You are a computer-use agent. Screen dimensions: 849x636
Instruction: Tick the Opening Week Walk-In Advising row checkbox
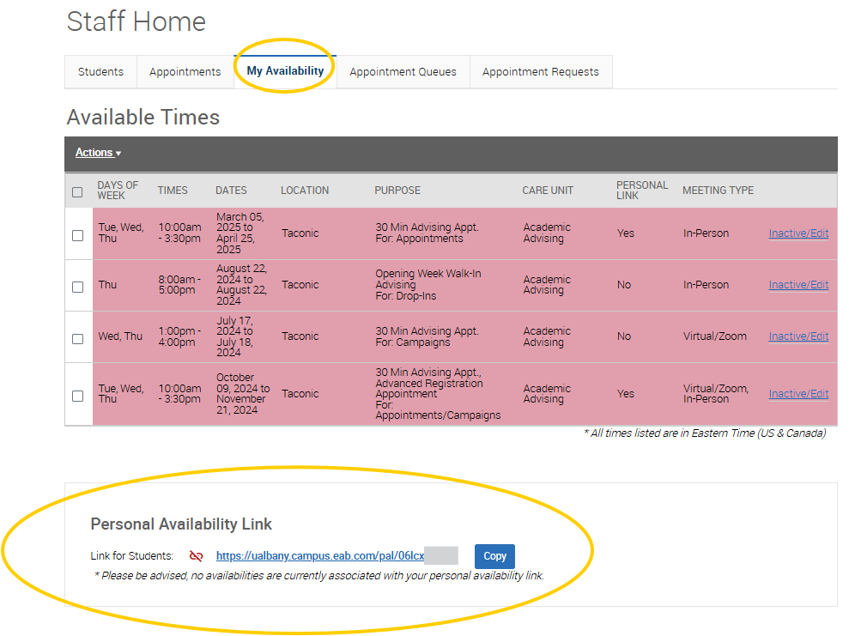click(77, 287)
